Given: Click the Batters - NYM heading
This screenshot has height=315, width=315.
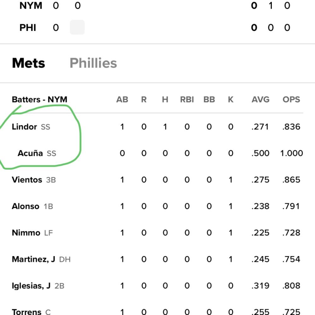Looking at the screenshot, I should tap(40, 100).
